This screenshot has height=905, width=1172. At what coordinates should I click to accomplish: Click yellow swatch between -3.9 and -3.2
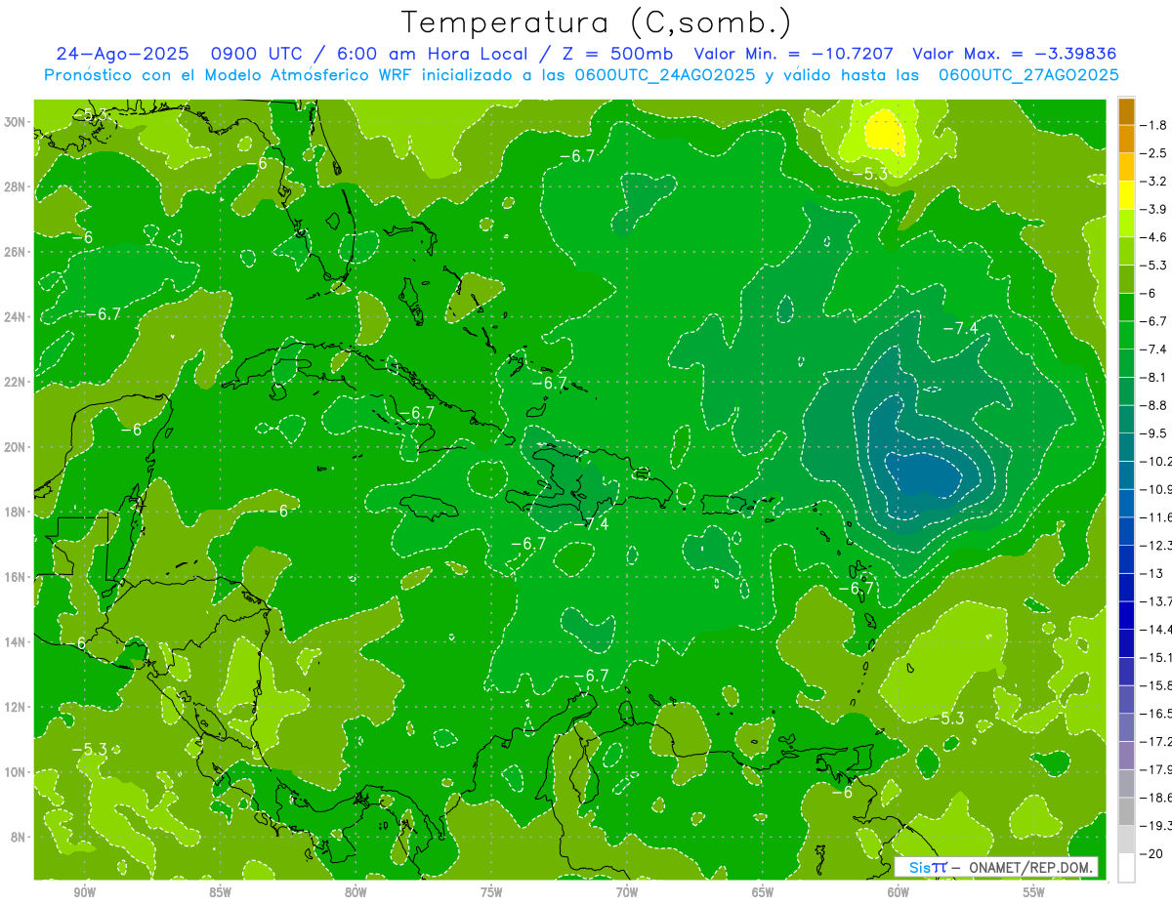(x=1126, y=195)
